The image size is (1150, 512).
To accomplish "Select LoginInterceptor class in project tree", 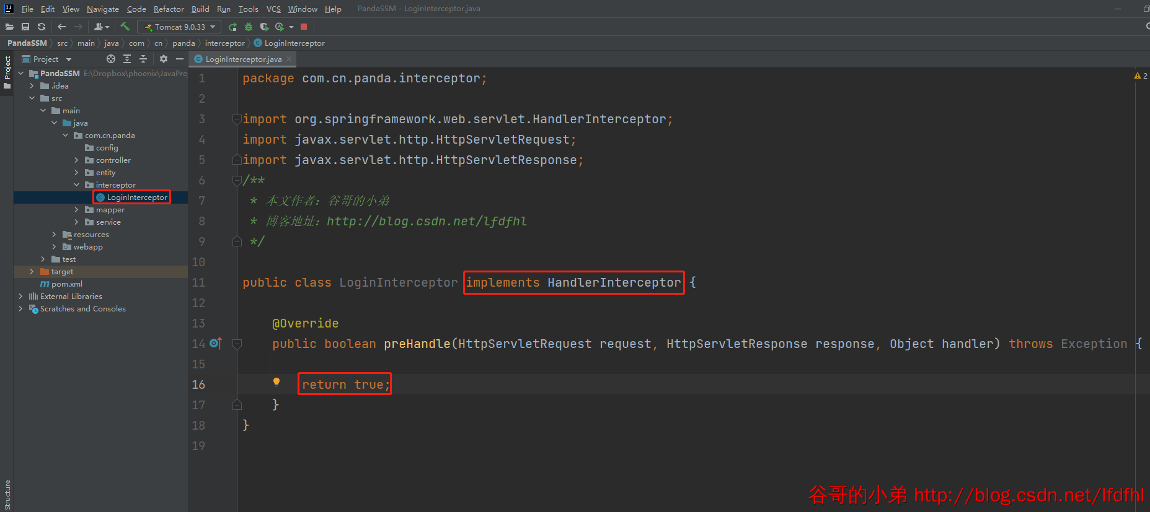I will pyautogui.click(x=132, y=197).
